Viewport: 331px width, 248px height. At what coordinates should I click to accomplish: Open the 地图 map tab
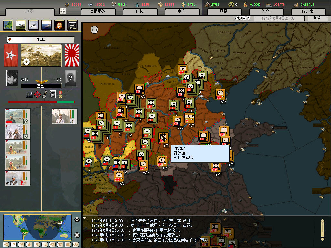pos(29,11)
